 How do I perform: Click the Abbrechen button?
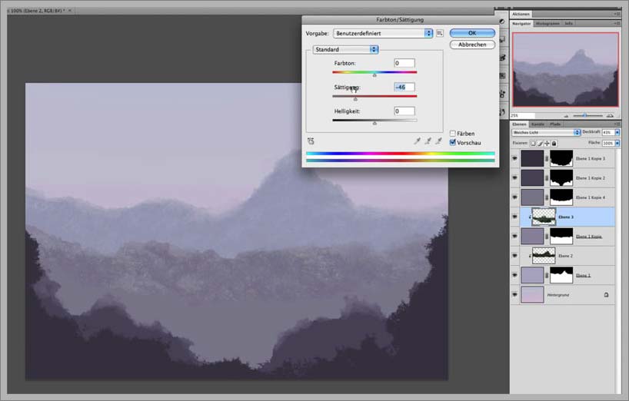click(472, 45)
